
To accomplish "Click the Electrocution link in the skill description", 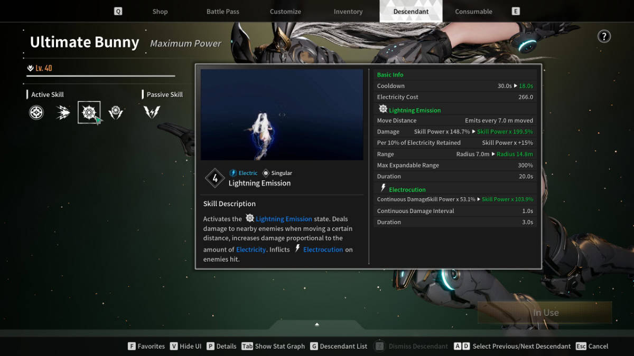I will 322,249.
